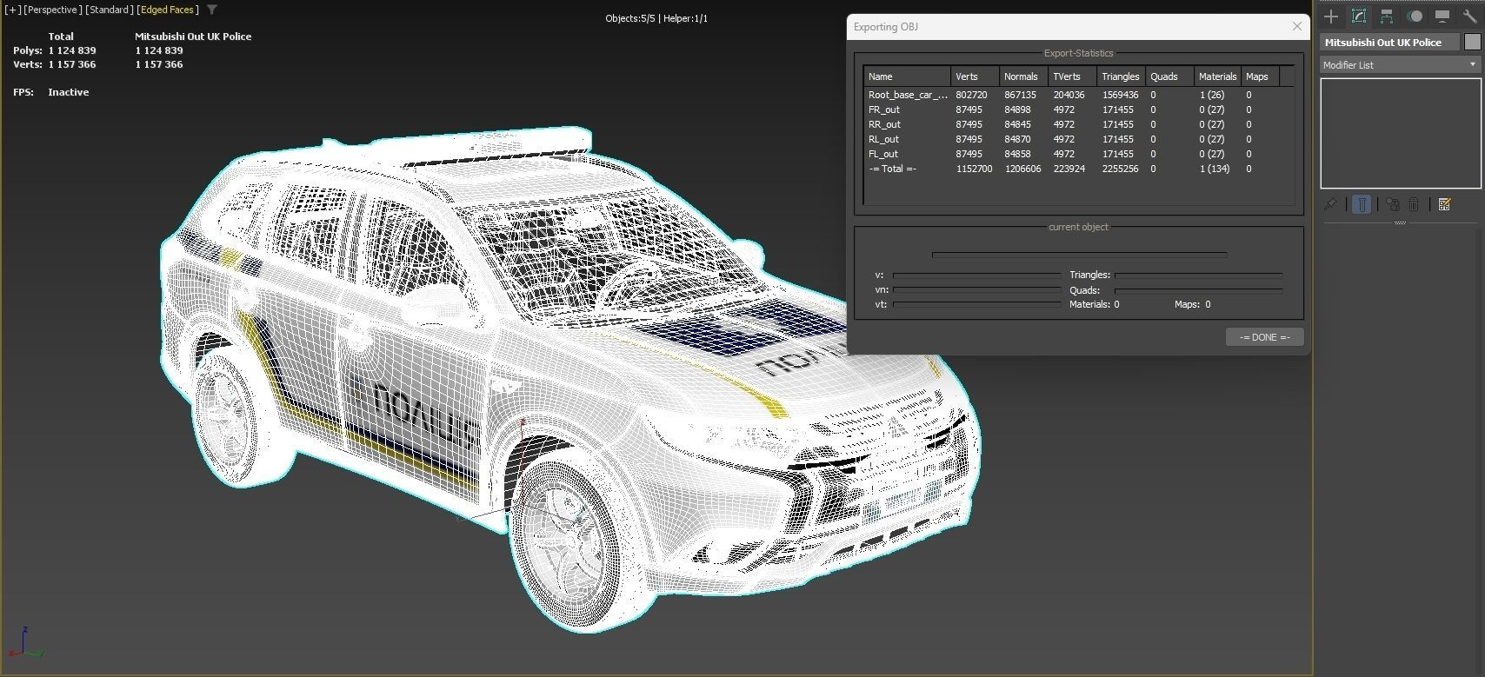Screen dimensions: 1485x677
Task: Open the Edged Faces display menu
Action: point(168,10)
